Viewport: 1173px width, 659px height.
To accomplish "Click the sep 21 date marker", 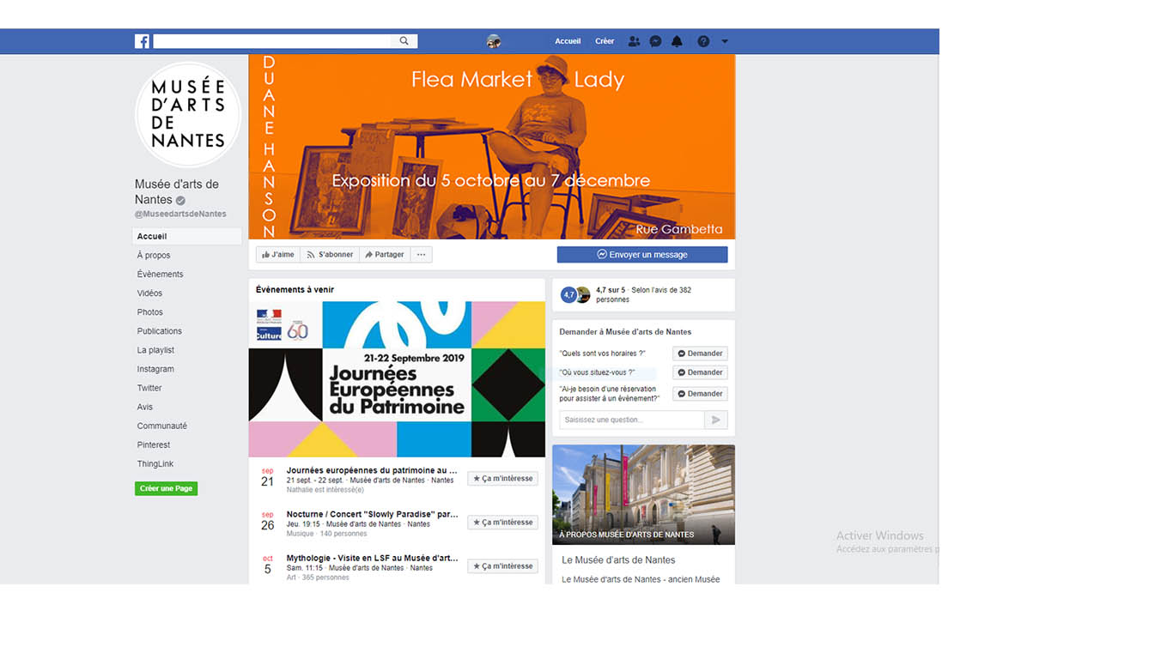I will (x=267, y=478).
